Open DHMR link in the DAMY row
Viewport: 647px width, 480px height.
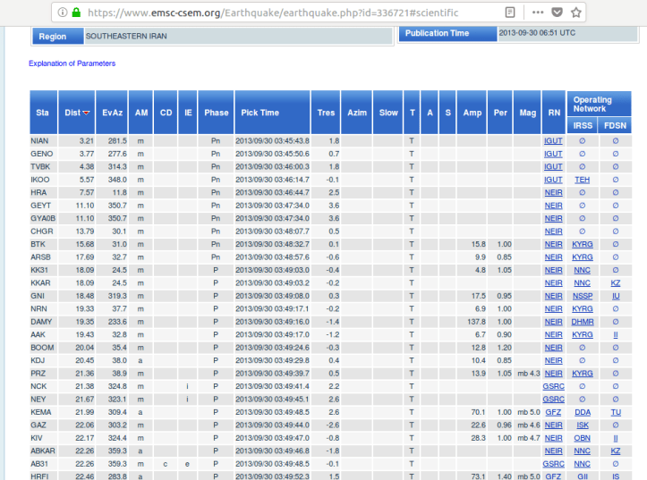[x=582, y=321]
